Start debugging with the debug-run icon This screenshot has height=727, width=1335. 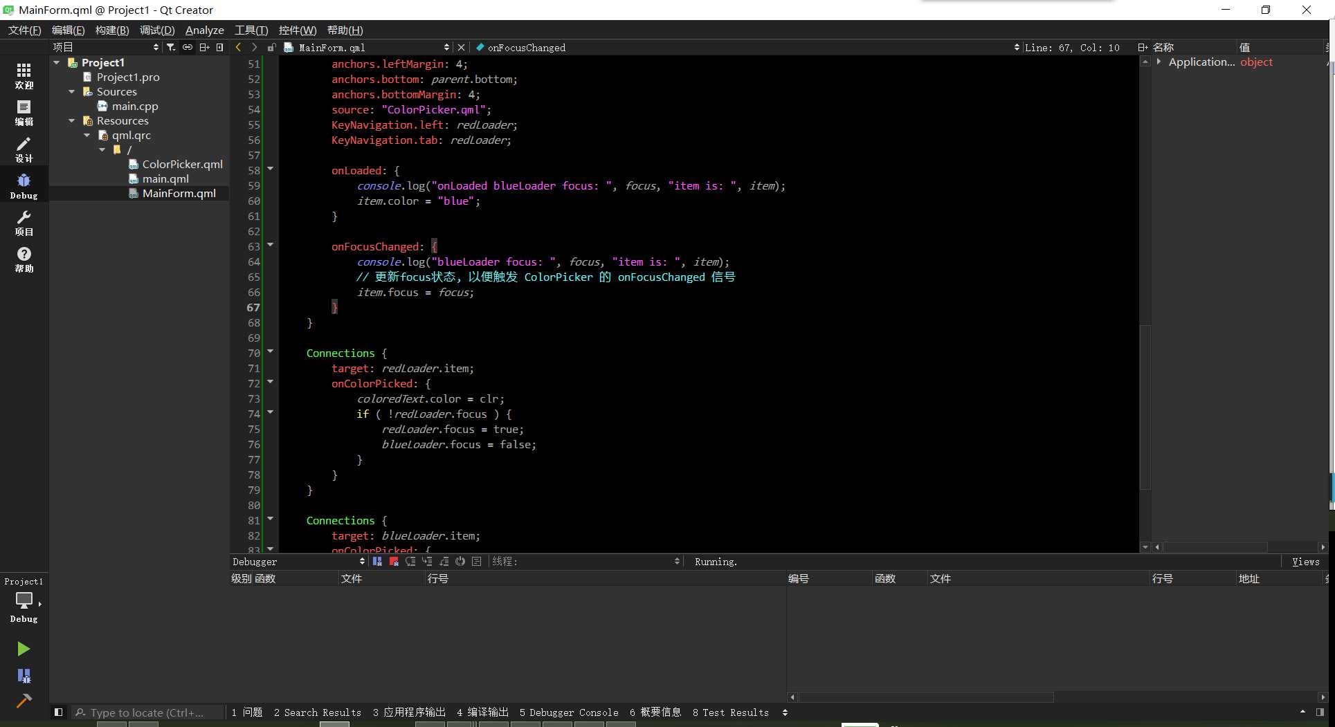point(24,676)
